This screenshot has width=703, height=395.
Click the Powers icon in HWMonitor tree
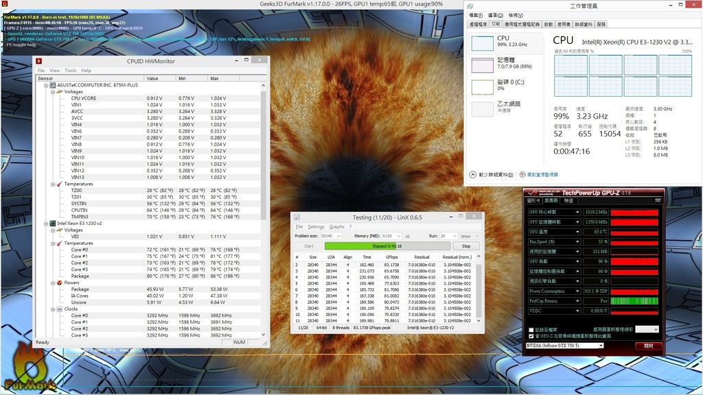(x=60, y=283)
